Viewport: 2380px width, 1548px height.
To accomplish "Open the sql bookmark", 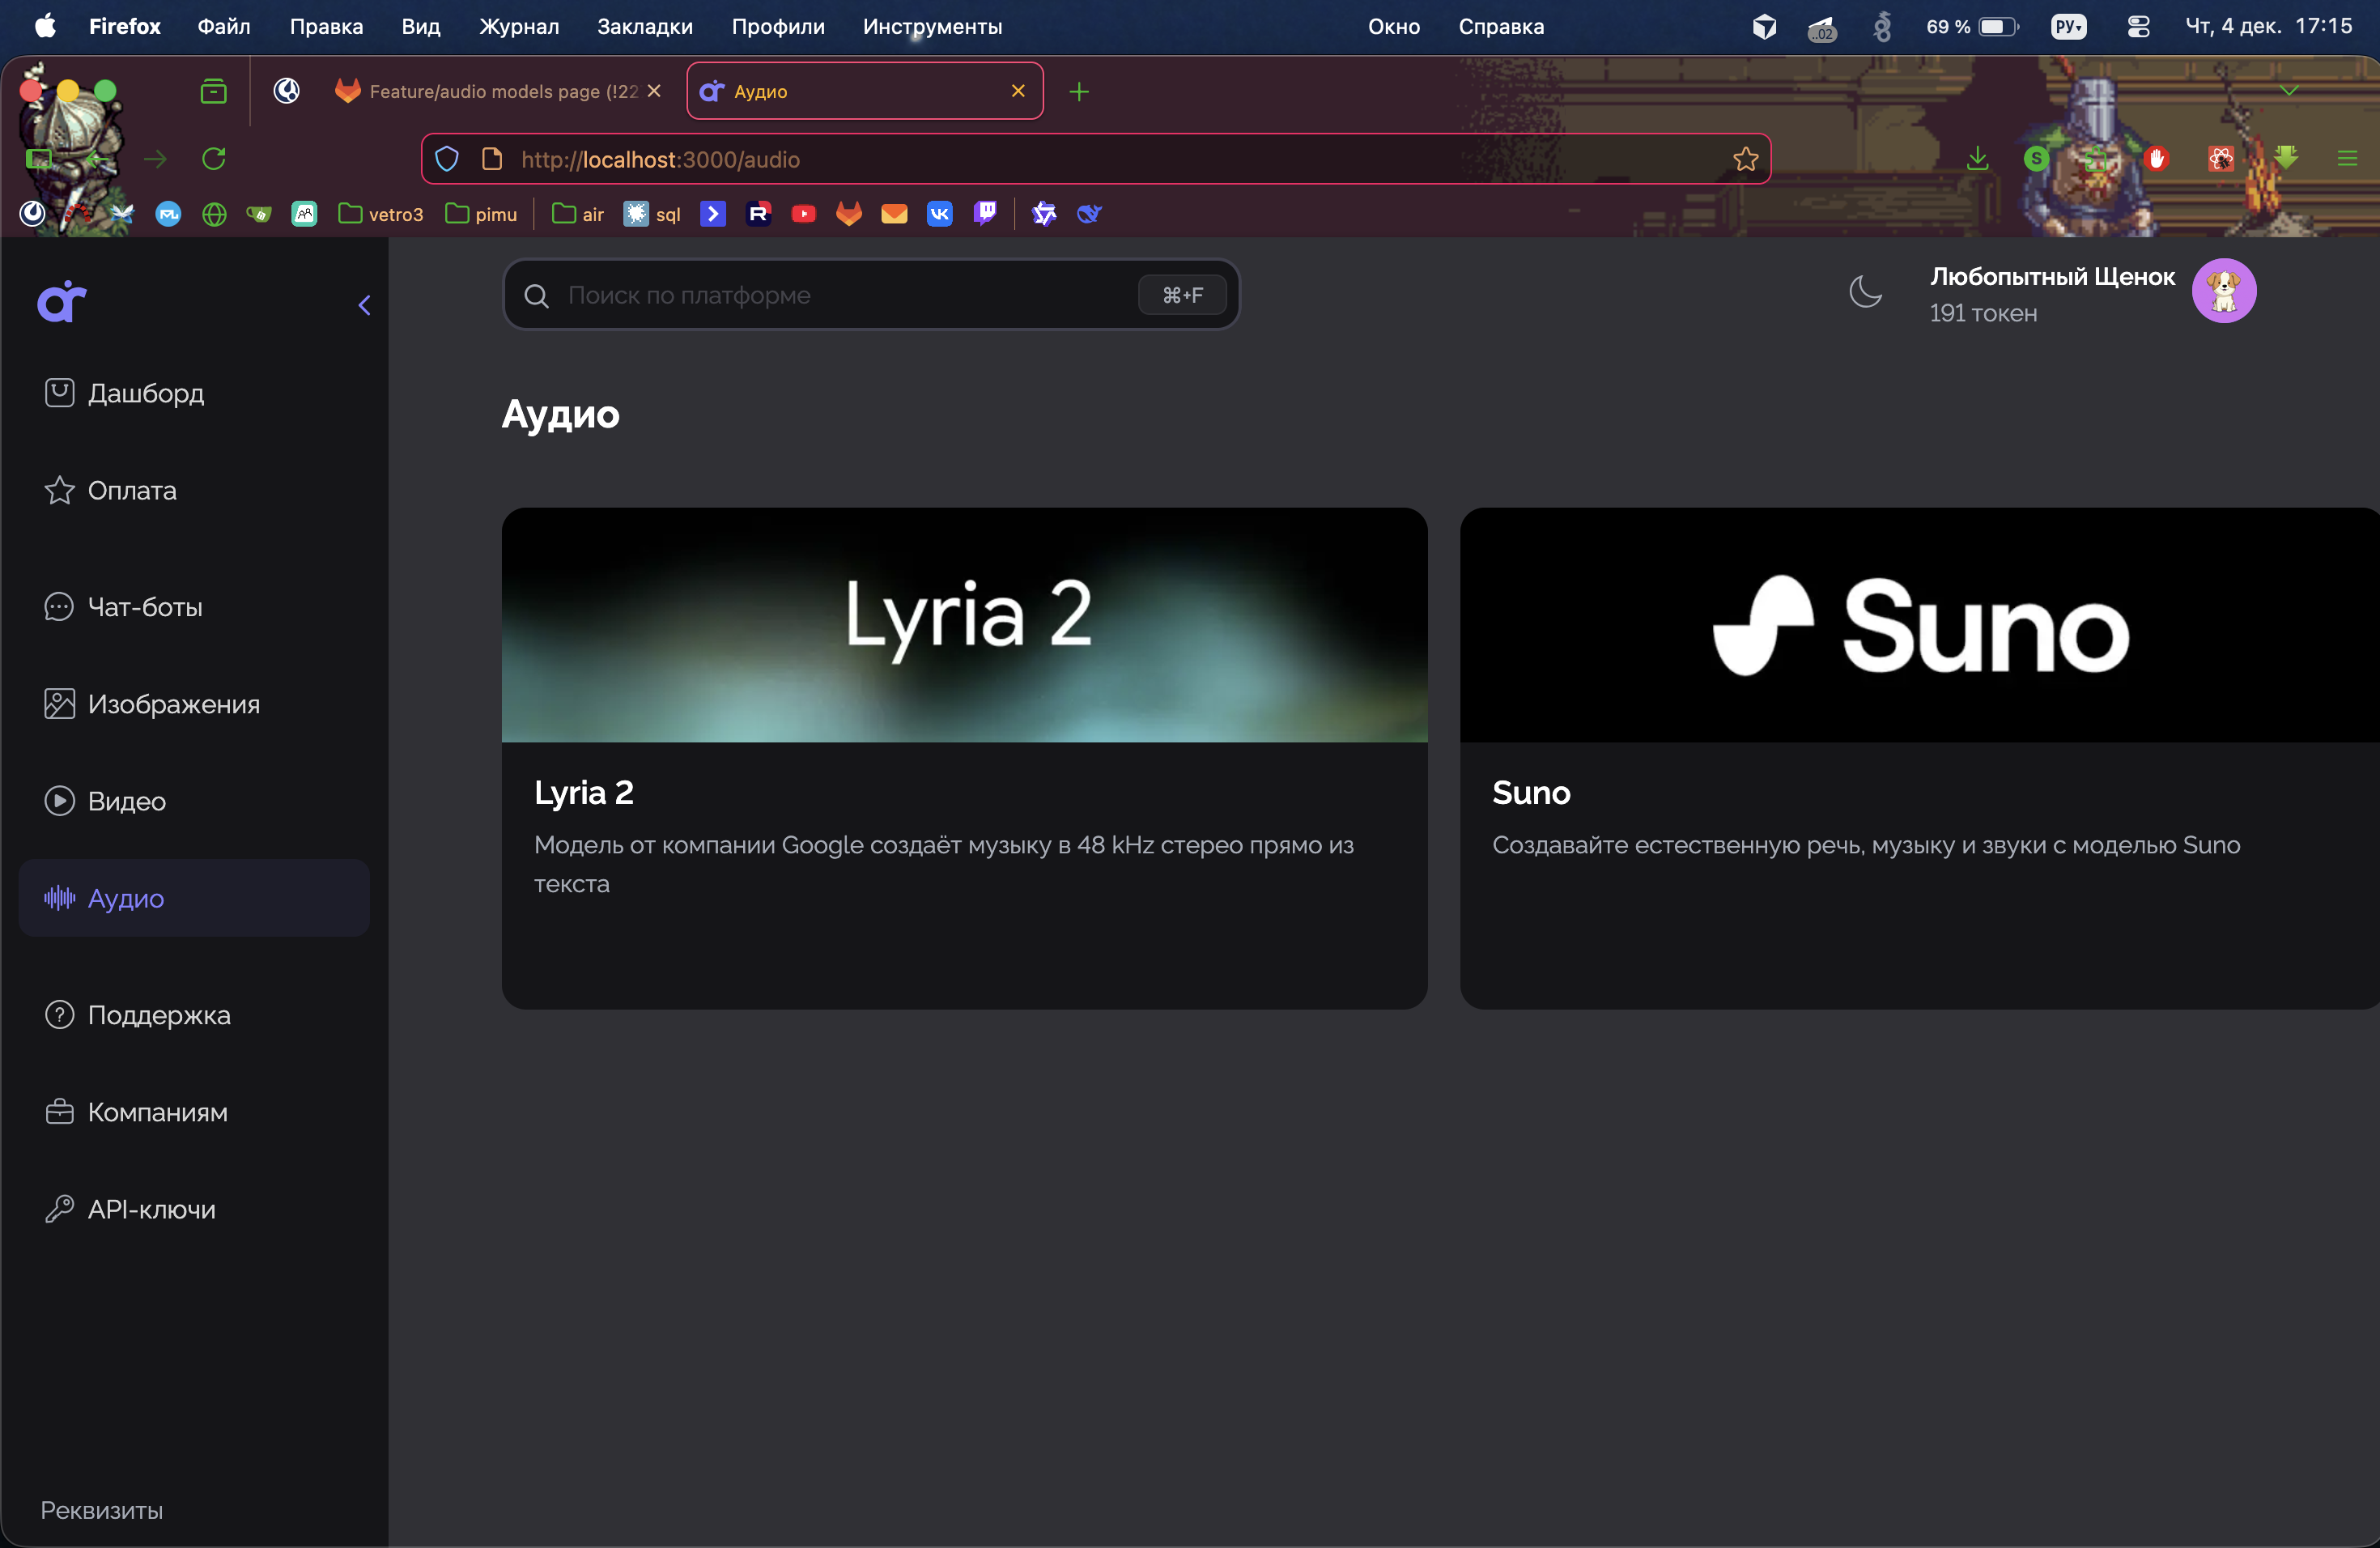I will (652, 214).
